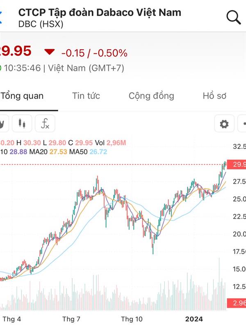The image size is (246, 328).
Task: Switch to the Tổng quan tab
Action: pyautogui.click(x=22, y=96)
